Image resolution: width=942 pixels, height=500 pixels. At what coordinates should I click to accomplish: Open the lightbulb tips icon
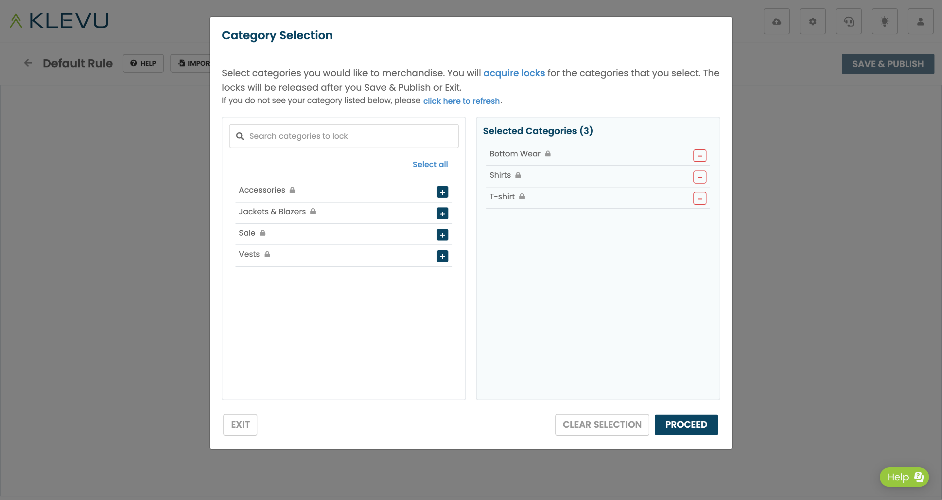pyautogui.click(x=884, y=22)
